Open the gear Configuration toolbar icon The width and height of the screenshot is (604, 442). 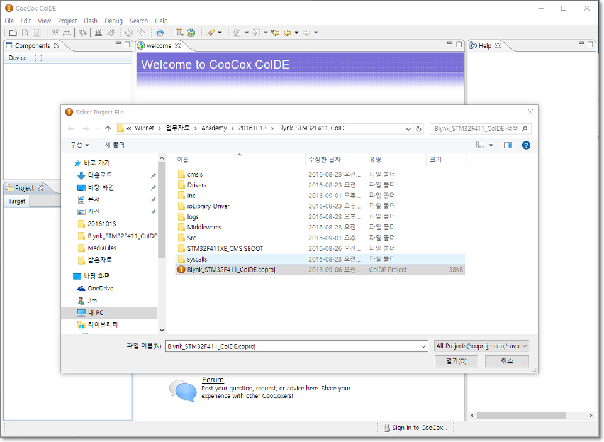tap(141, 33)
